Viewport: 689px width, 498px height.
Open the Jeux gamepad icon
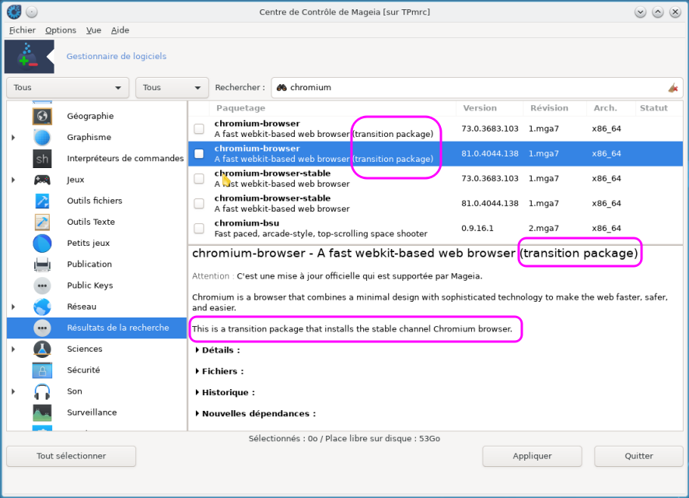(x=42, y=180)
